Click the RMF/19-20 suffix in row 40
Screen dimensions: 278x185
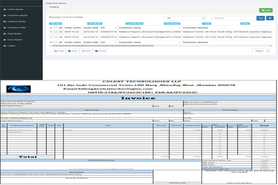[72, 37]
